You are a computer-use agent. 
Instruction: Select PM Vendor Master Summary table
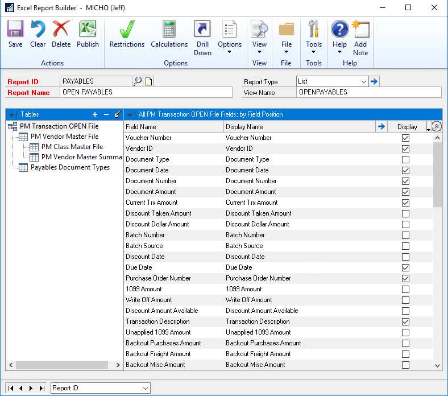pyautogui.click(x=82, y=157)
